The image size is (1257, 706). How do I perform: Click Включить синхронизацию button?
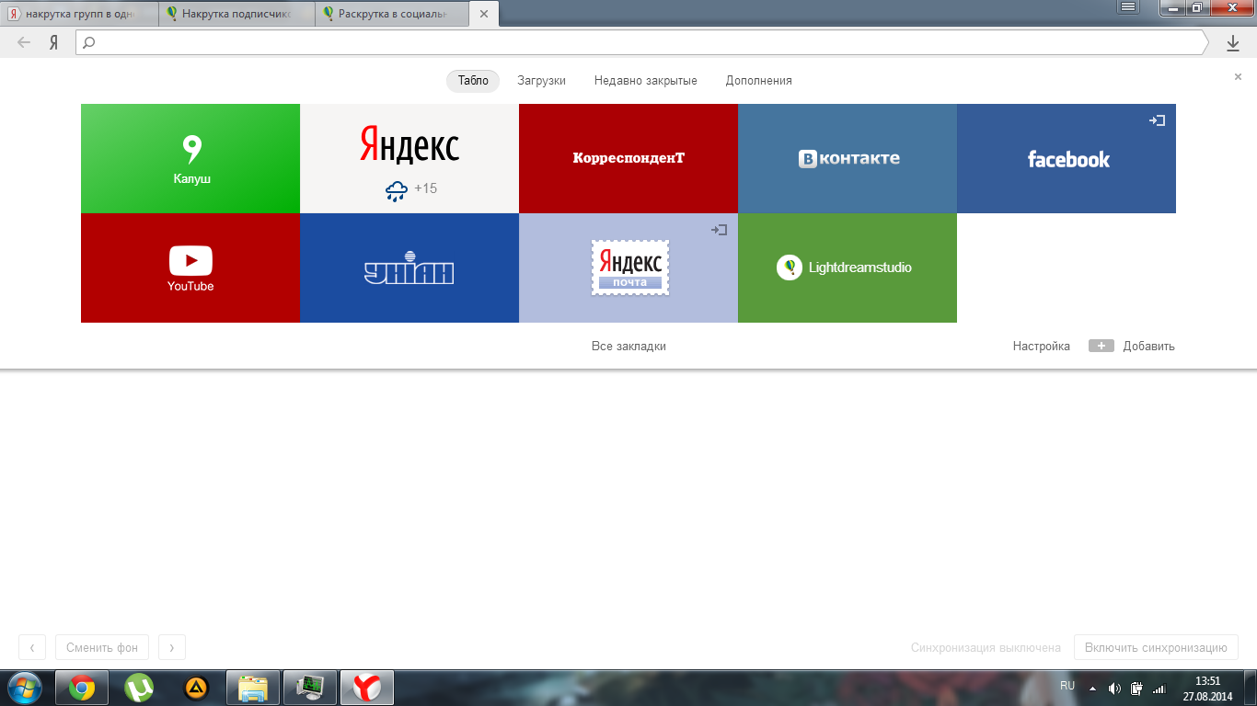tap(1156, 647)
